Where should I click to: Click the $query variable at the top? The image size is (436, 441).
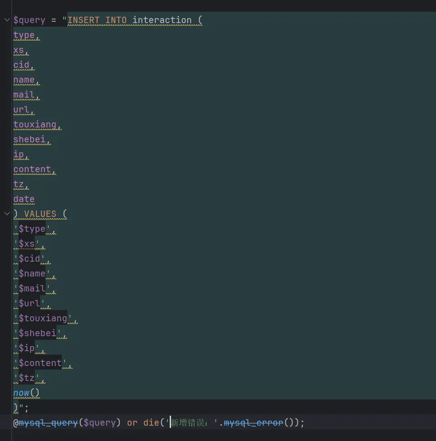(x=29, y=20)
